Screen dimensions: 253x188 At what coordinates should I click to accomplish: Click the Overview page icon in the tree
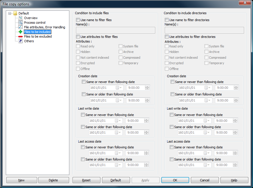tap(20, 18)
